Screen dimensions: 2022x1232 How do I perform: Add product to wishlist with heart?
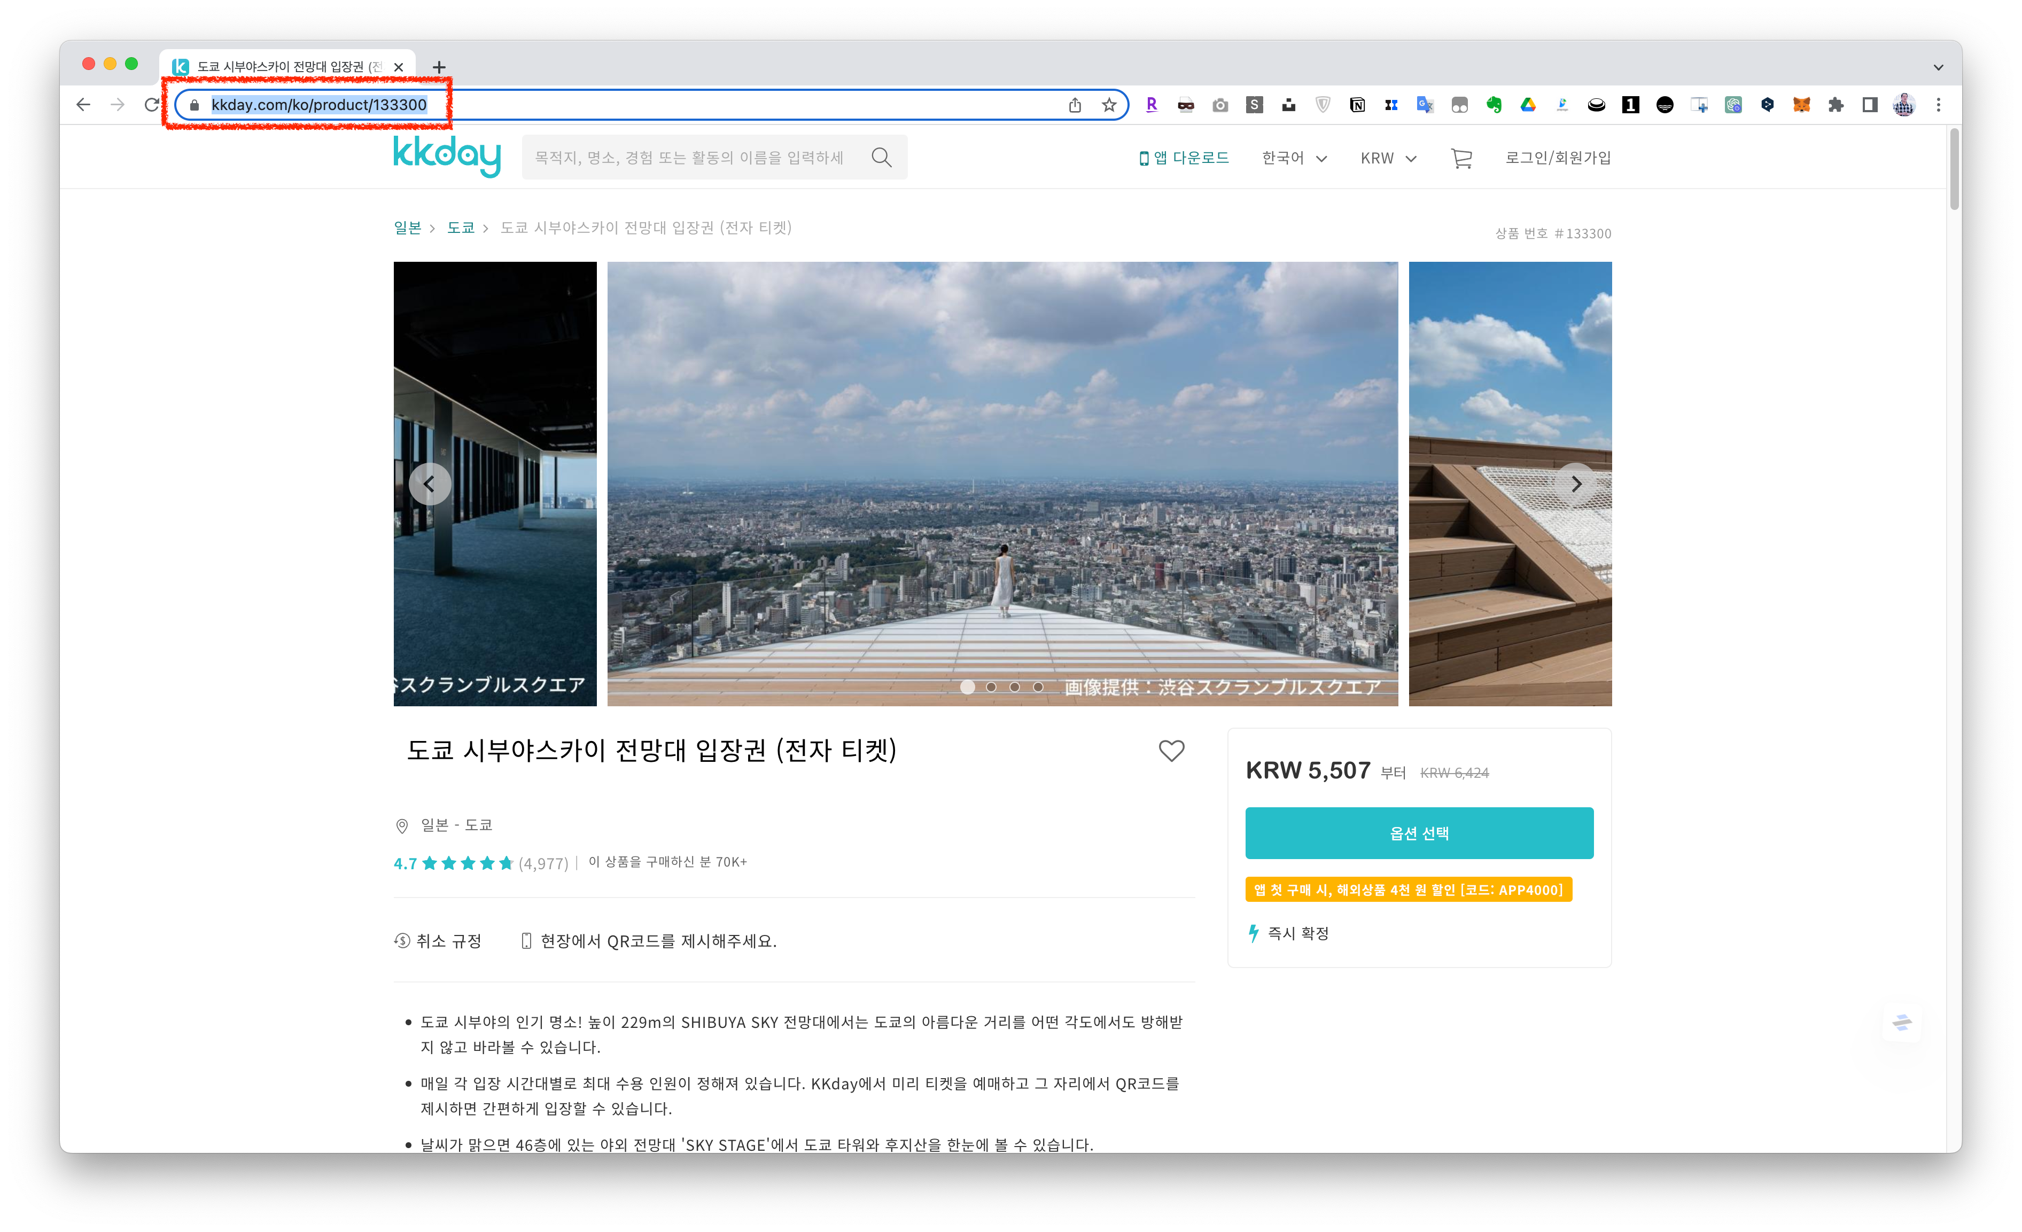click(x=1171, y=751)
